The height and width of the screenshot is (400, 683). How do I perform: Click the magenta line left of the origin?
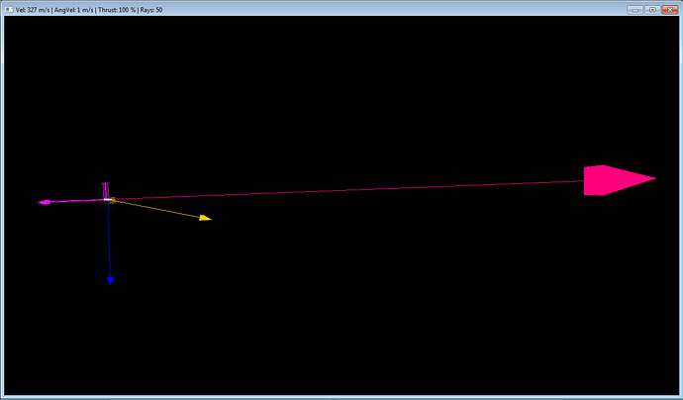point(75,201)
